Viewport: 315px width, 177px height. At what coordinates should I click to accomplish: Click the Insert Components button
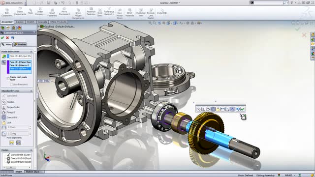point(20,11)
